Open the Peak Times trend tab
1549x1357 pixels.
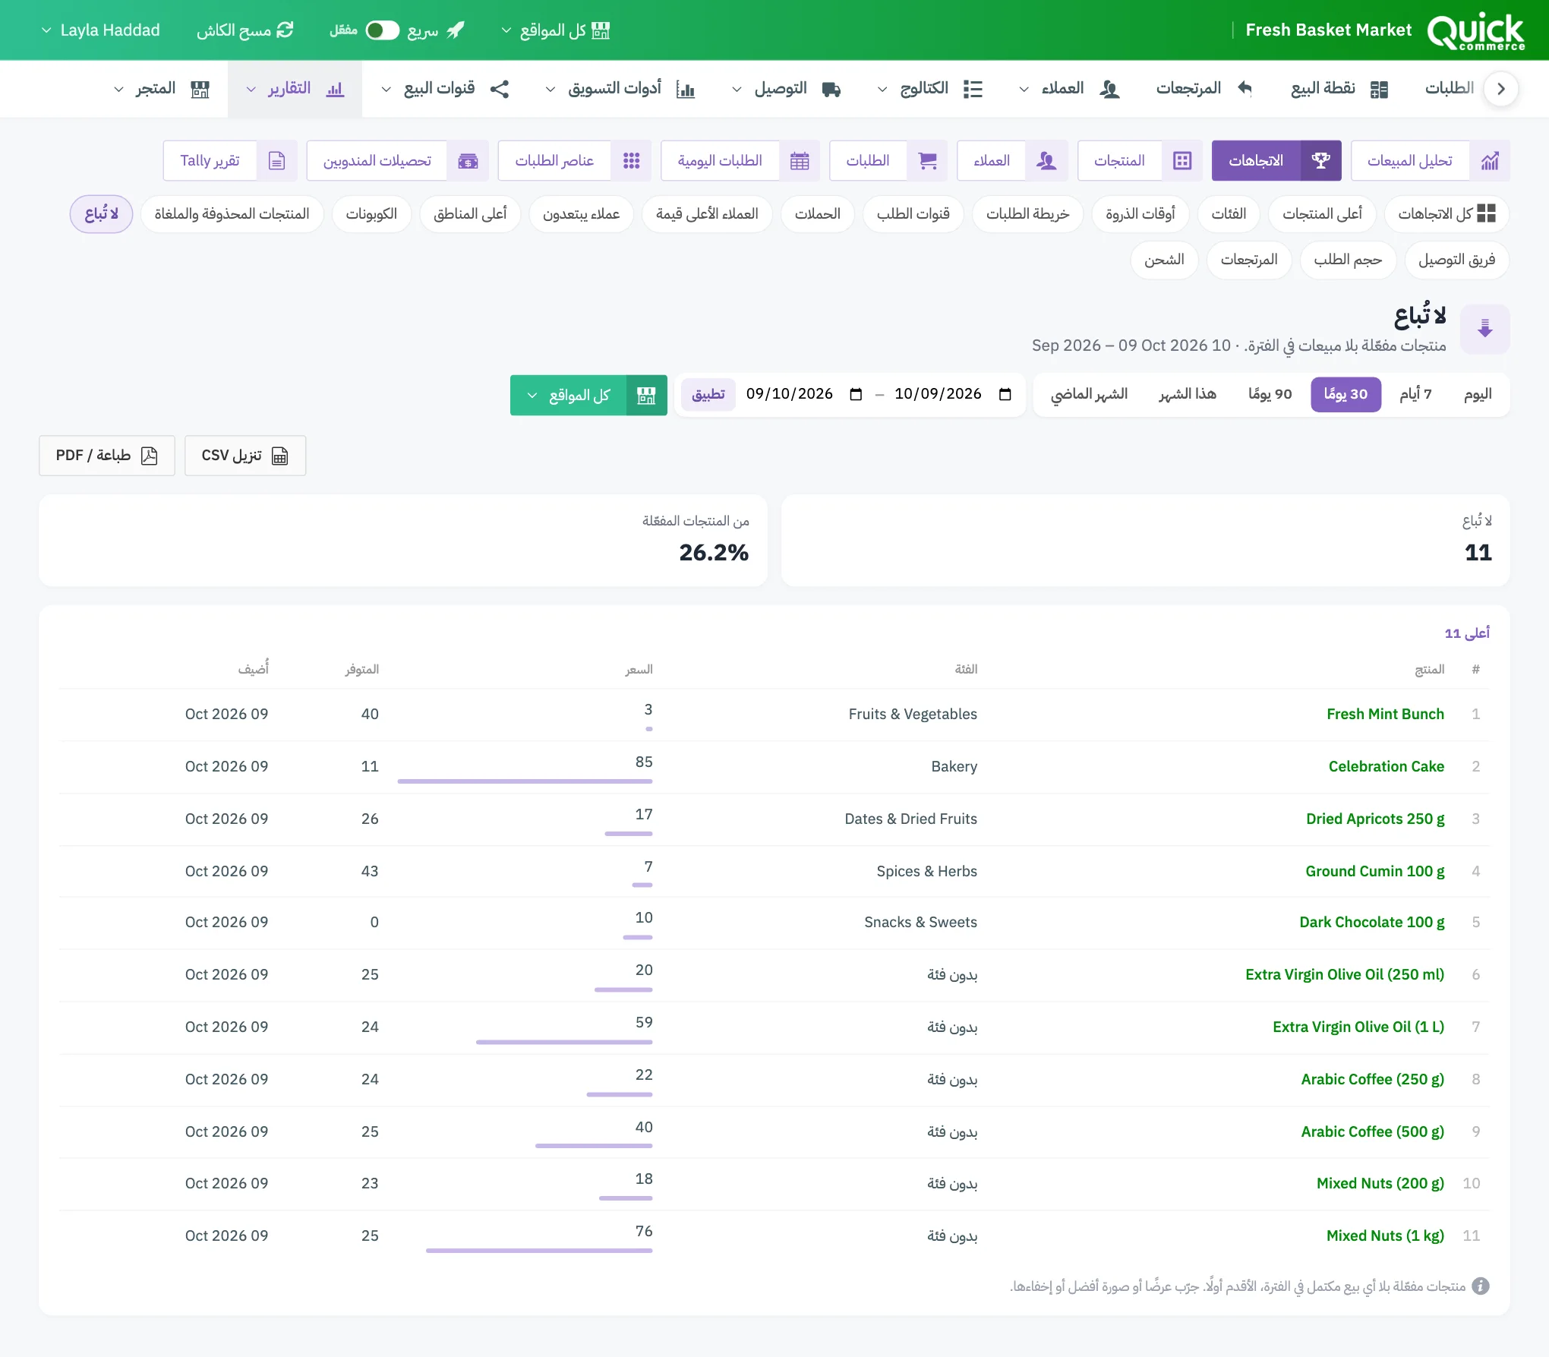click(x=1140, y=214)
